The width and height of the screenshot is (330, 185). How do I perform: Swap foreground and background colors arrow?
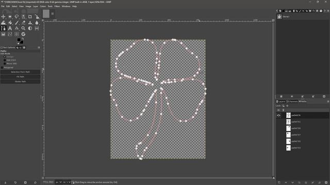click(x=23, y=39)
